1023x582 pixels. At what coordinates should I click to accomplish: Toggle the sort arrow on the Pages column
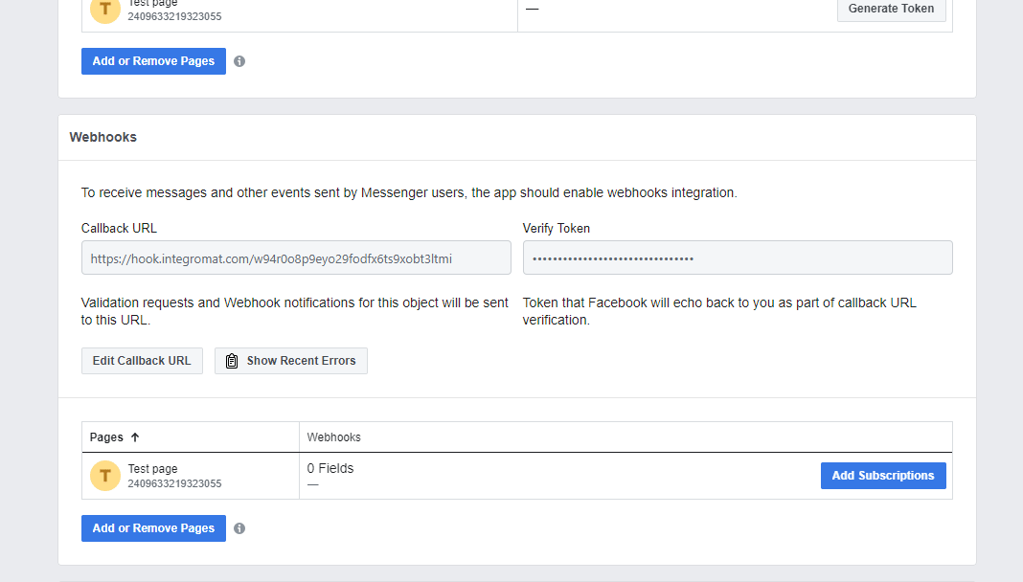coord(135,437)
